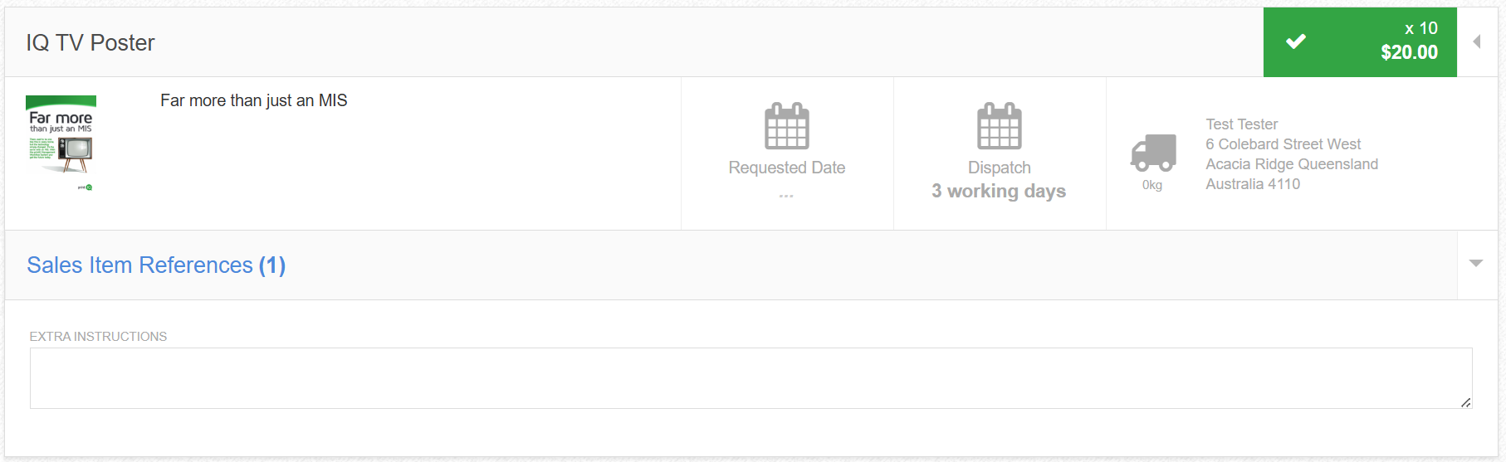
Task: Click the 0kg weight label
Action: click(x=1152, y=185)
